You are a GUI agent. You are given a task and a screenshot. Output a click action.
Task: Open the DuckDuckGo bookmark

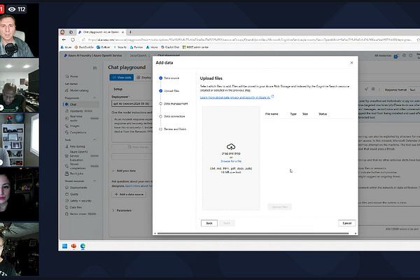point(84,47)
